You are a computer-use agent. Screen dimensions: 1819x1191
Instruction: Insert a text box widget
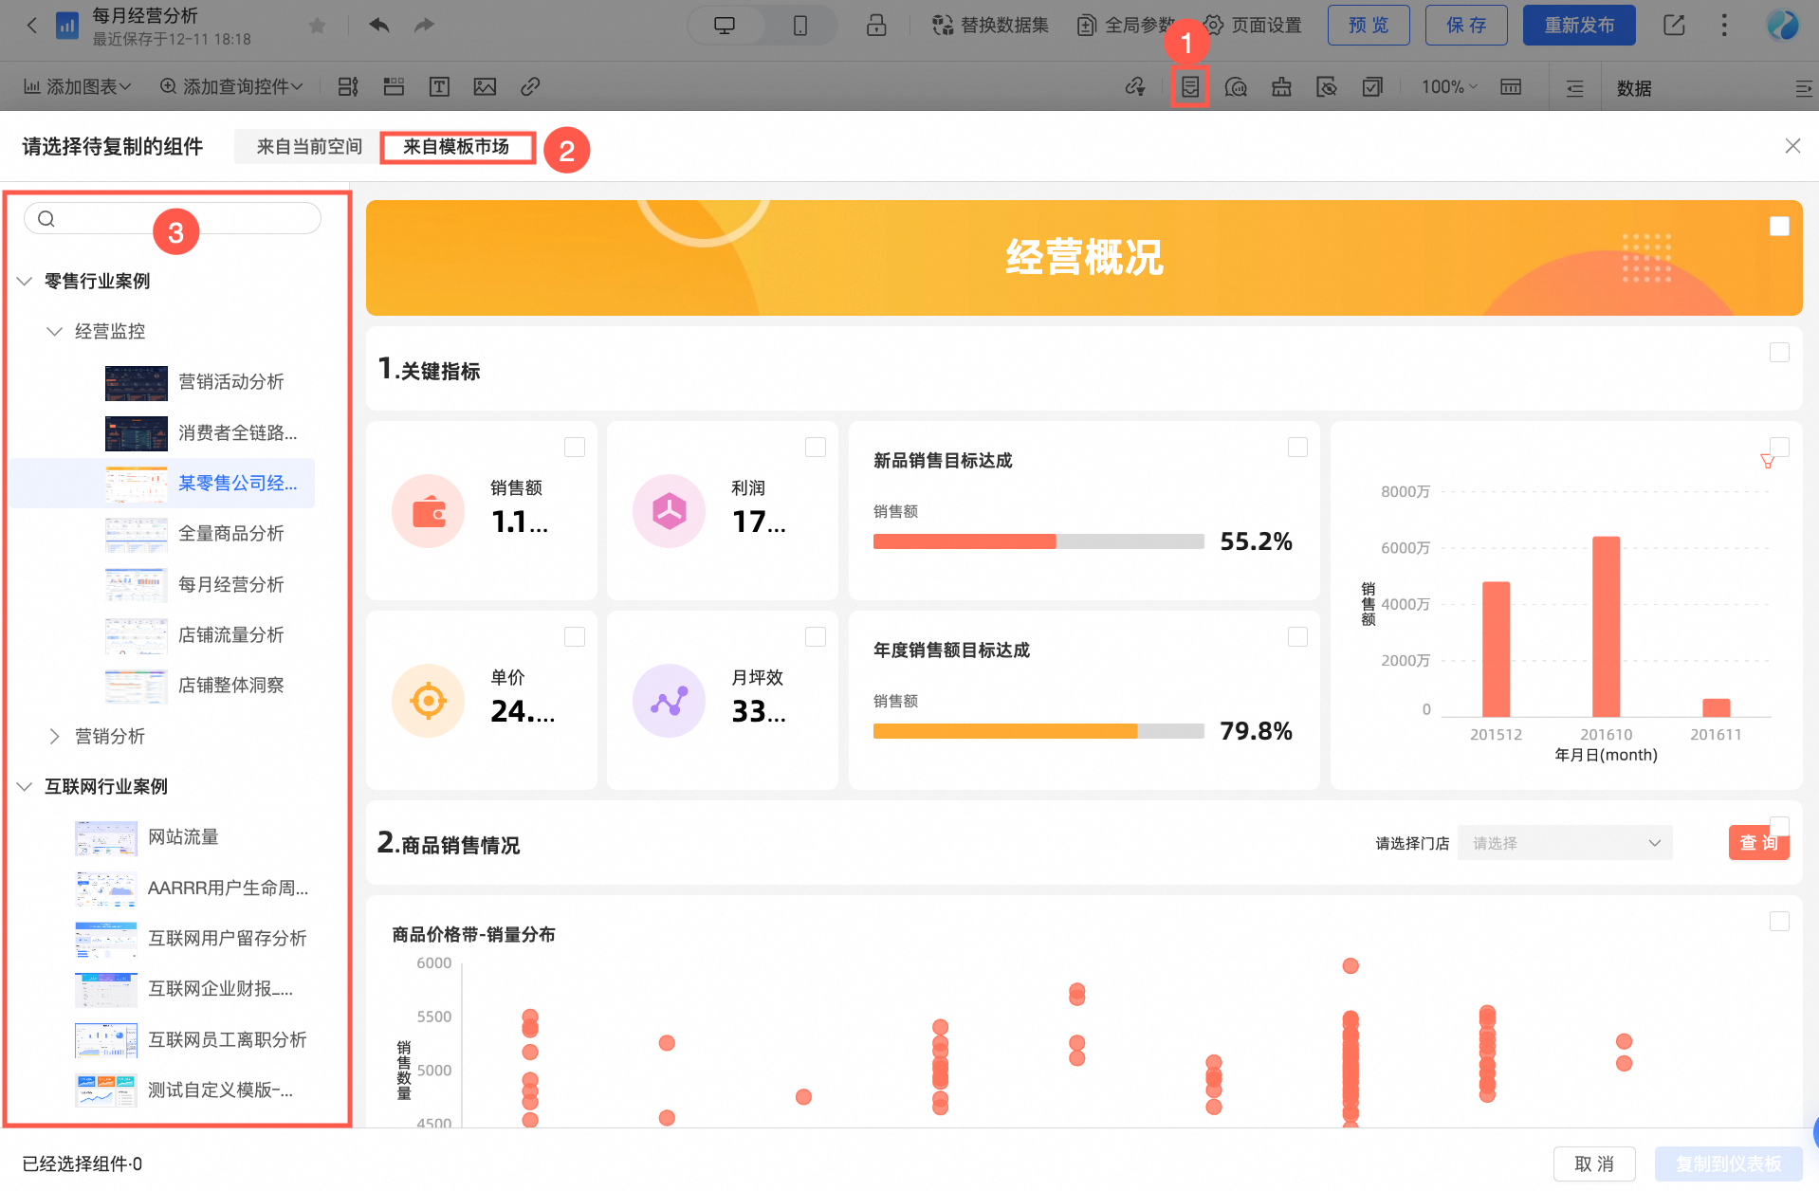(439, 87)
